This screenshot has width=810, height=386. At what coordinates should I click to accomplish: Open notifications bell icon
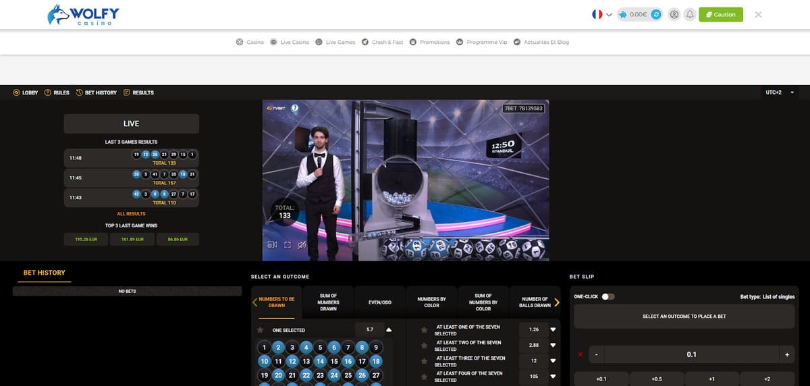(690, 14)
